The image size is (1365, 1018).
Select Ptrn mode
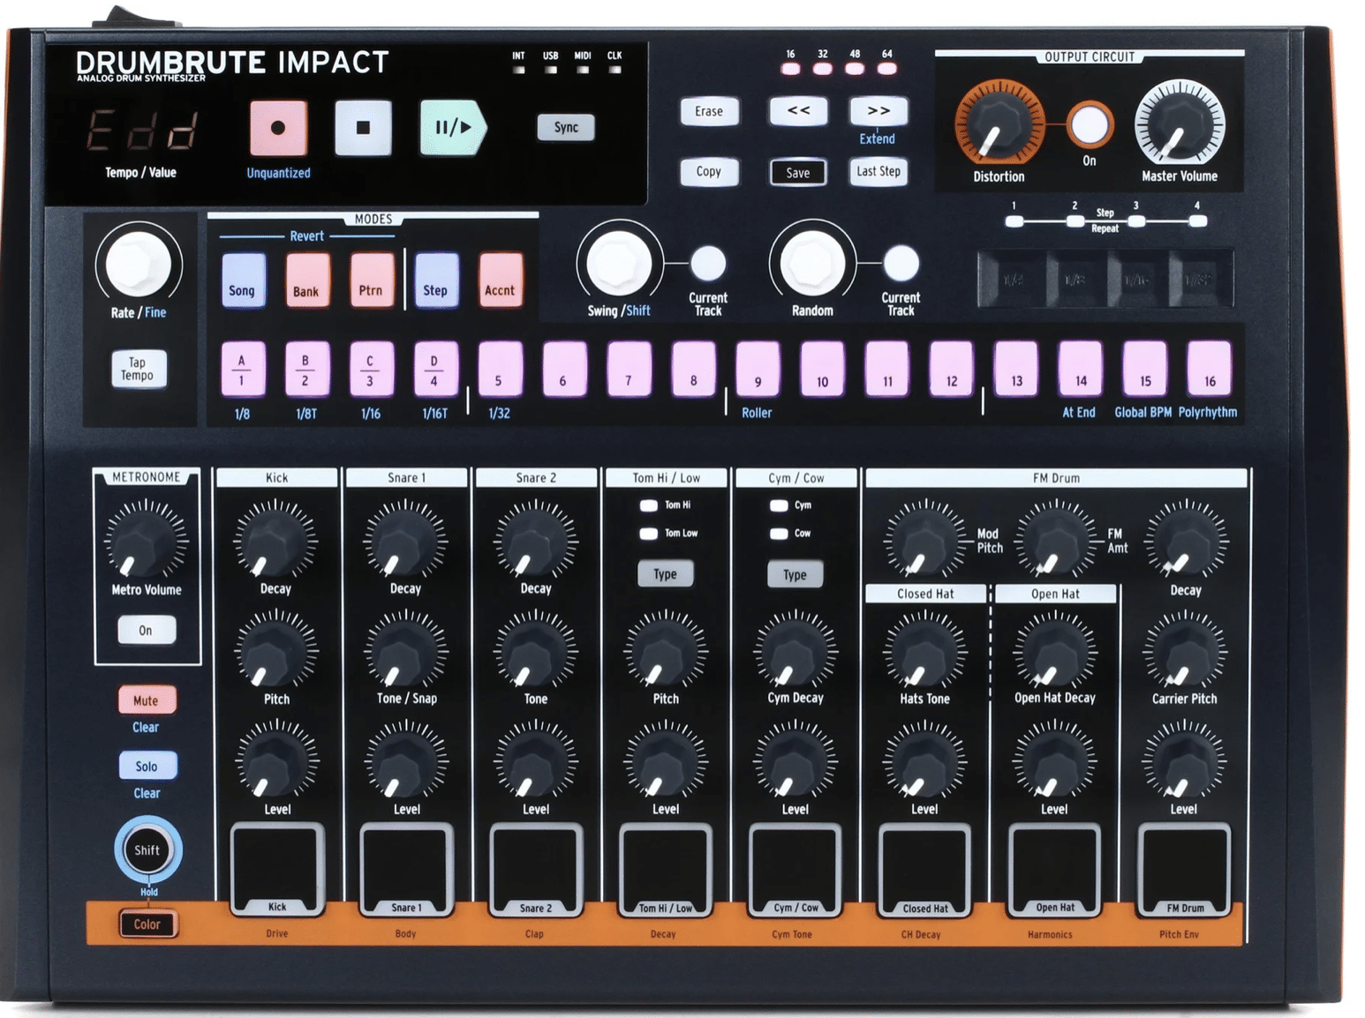tap(371, 281)
